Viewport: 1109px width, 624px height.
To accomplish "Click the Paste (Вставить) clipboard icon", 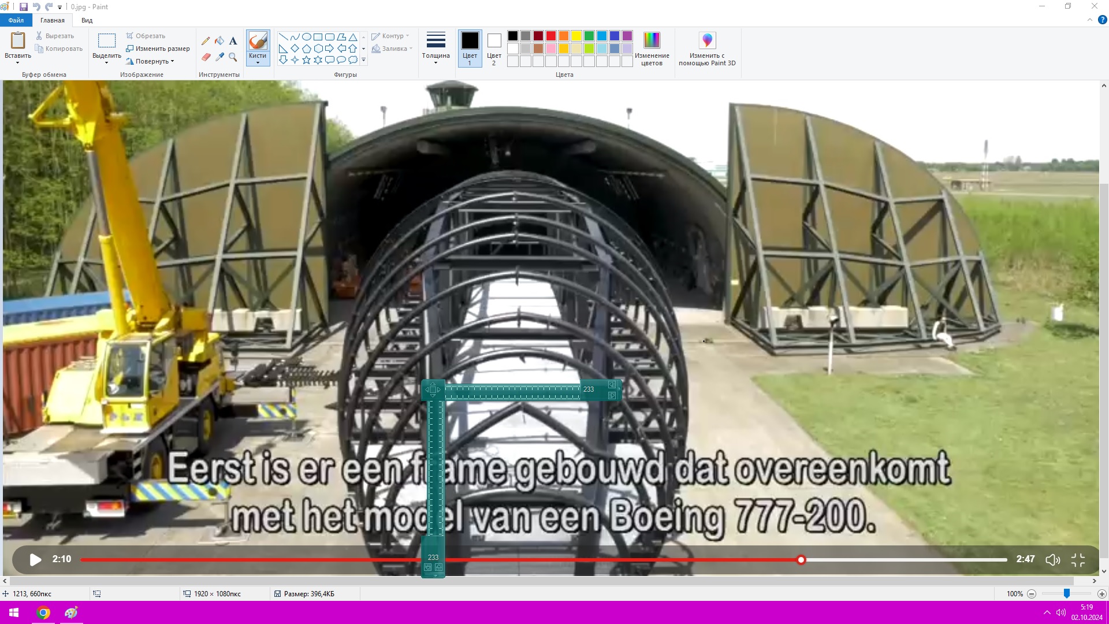I will coord(18,40).
